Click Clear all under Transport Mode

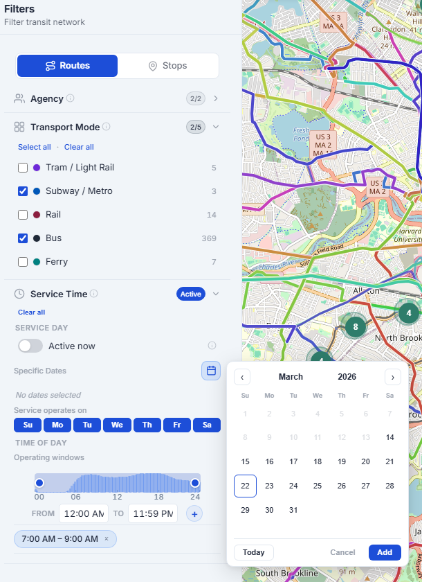click(x=79, y=147)
